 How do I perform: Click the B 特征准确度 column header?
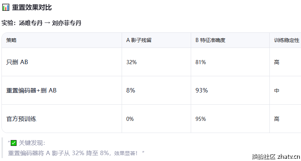(210, 40)
